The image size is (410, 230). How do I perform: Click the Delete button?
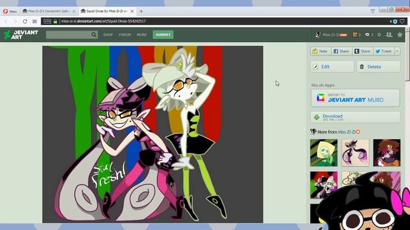[x=378, y=66]
